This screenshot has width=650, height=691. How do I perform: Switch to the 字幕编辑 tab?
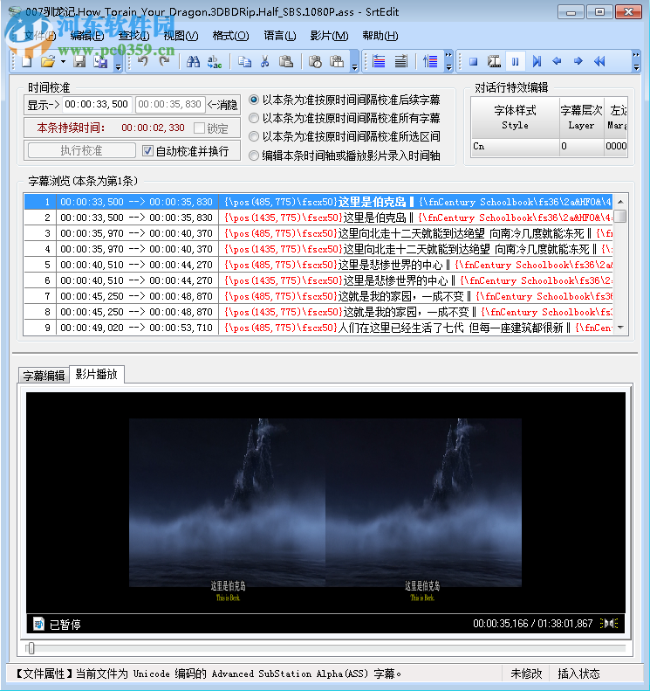point(44,376)
